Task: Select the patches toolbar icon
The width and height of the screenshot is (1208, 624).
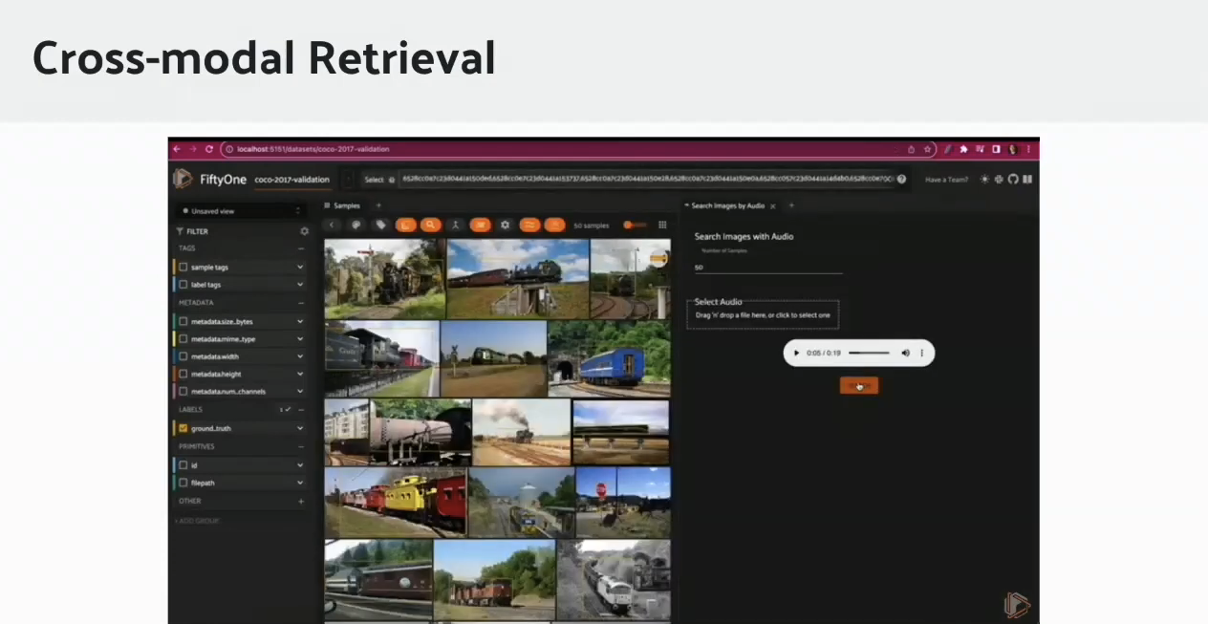Action: pos(404,225)
